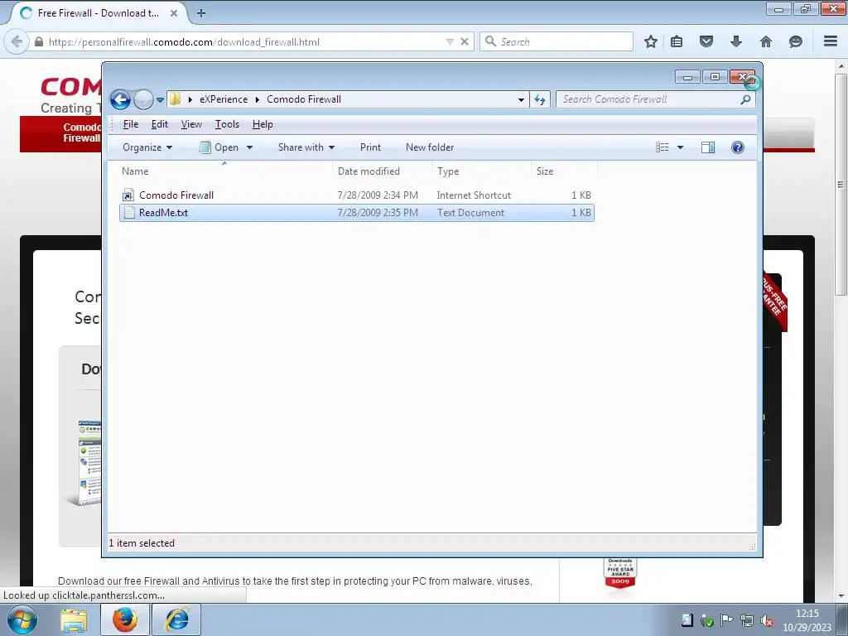This screenshot has width=848, height=636.
Task: Bookmark this page with the star icon
Action: [651, 41]
